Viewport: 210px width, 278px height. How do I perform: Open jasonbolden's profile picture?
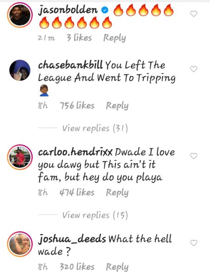point(20,15)
